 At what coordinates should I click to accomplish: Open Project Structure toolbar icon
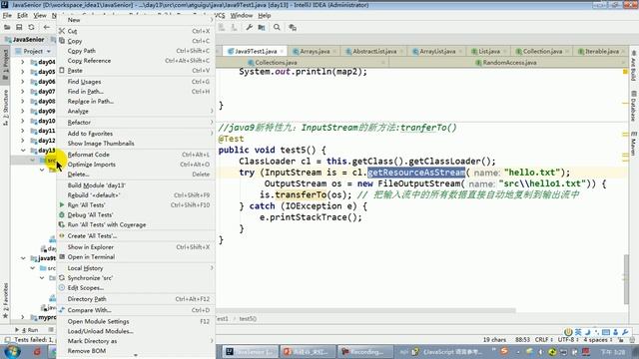click(x=262, y=27)
